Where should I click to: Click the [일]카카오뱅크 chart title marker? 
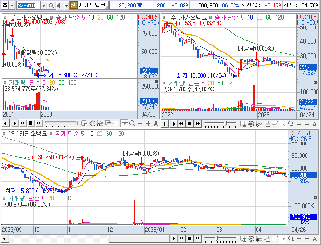[x=4, y=134]
